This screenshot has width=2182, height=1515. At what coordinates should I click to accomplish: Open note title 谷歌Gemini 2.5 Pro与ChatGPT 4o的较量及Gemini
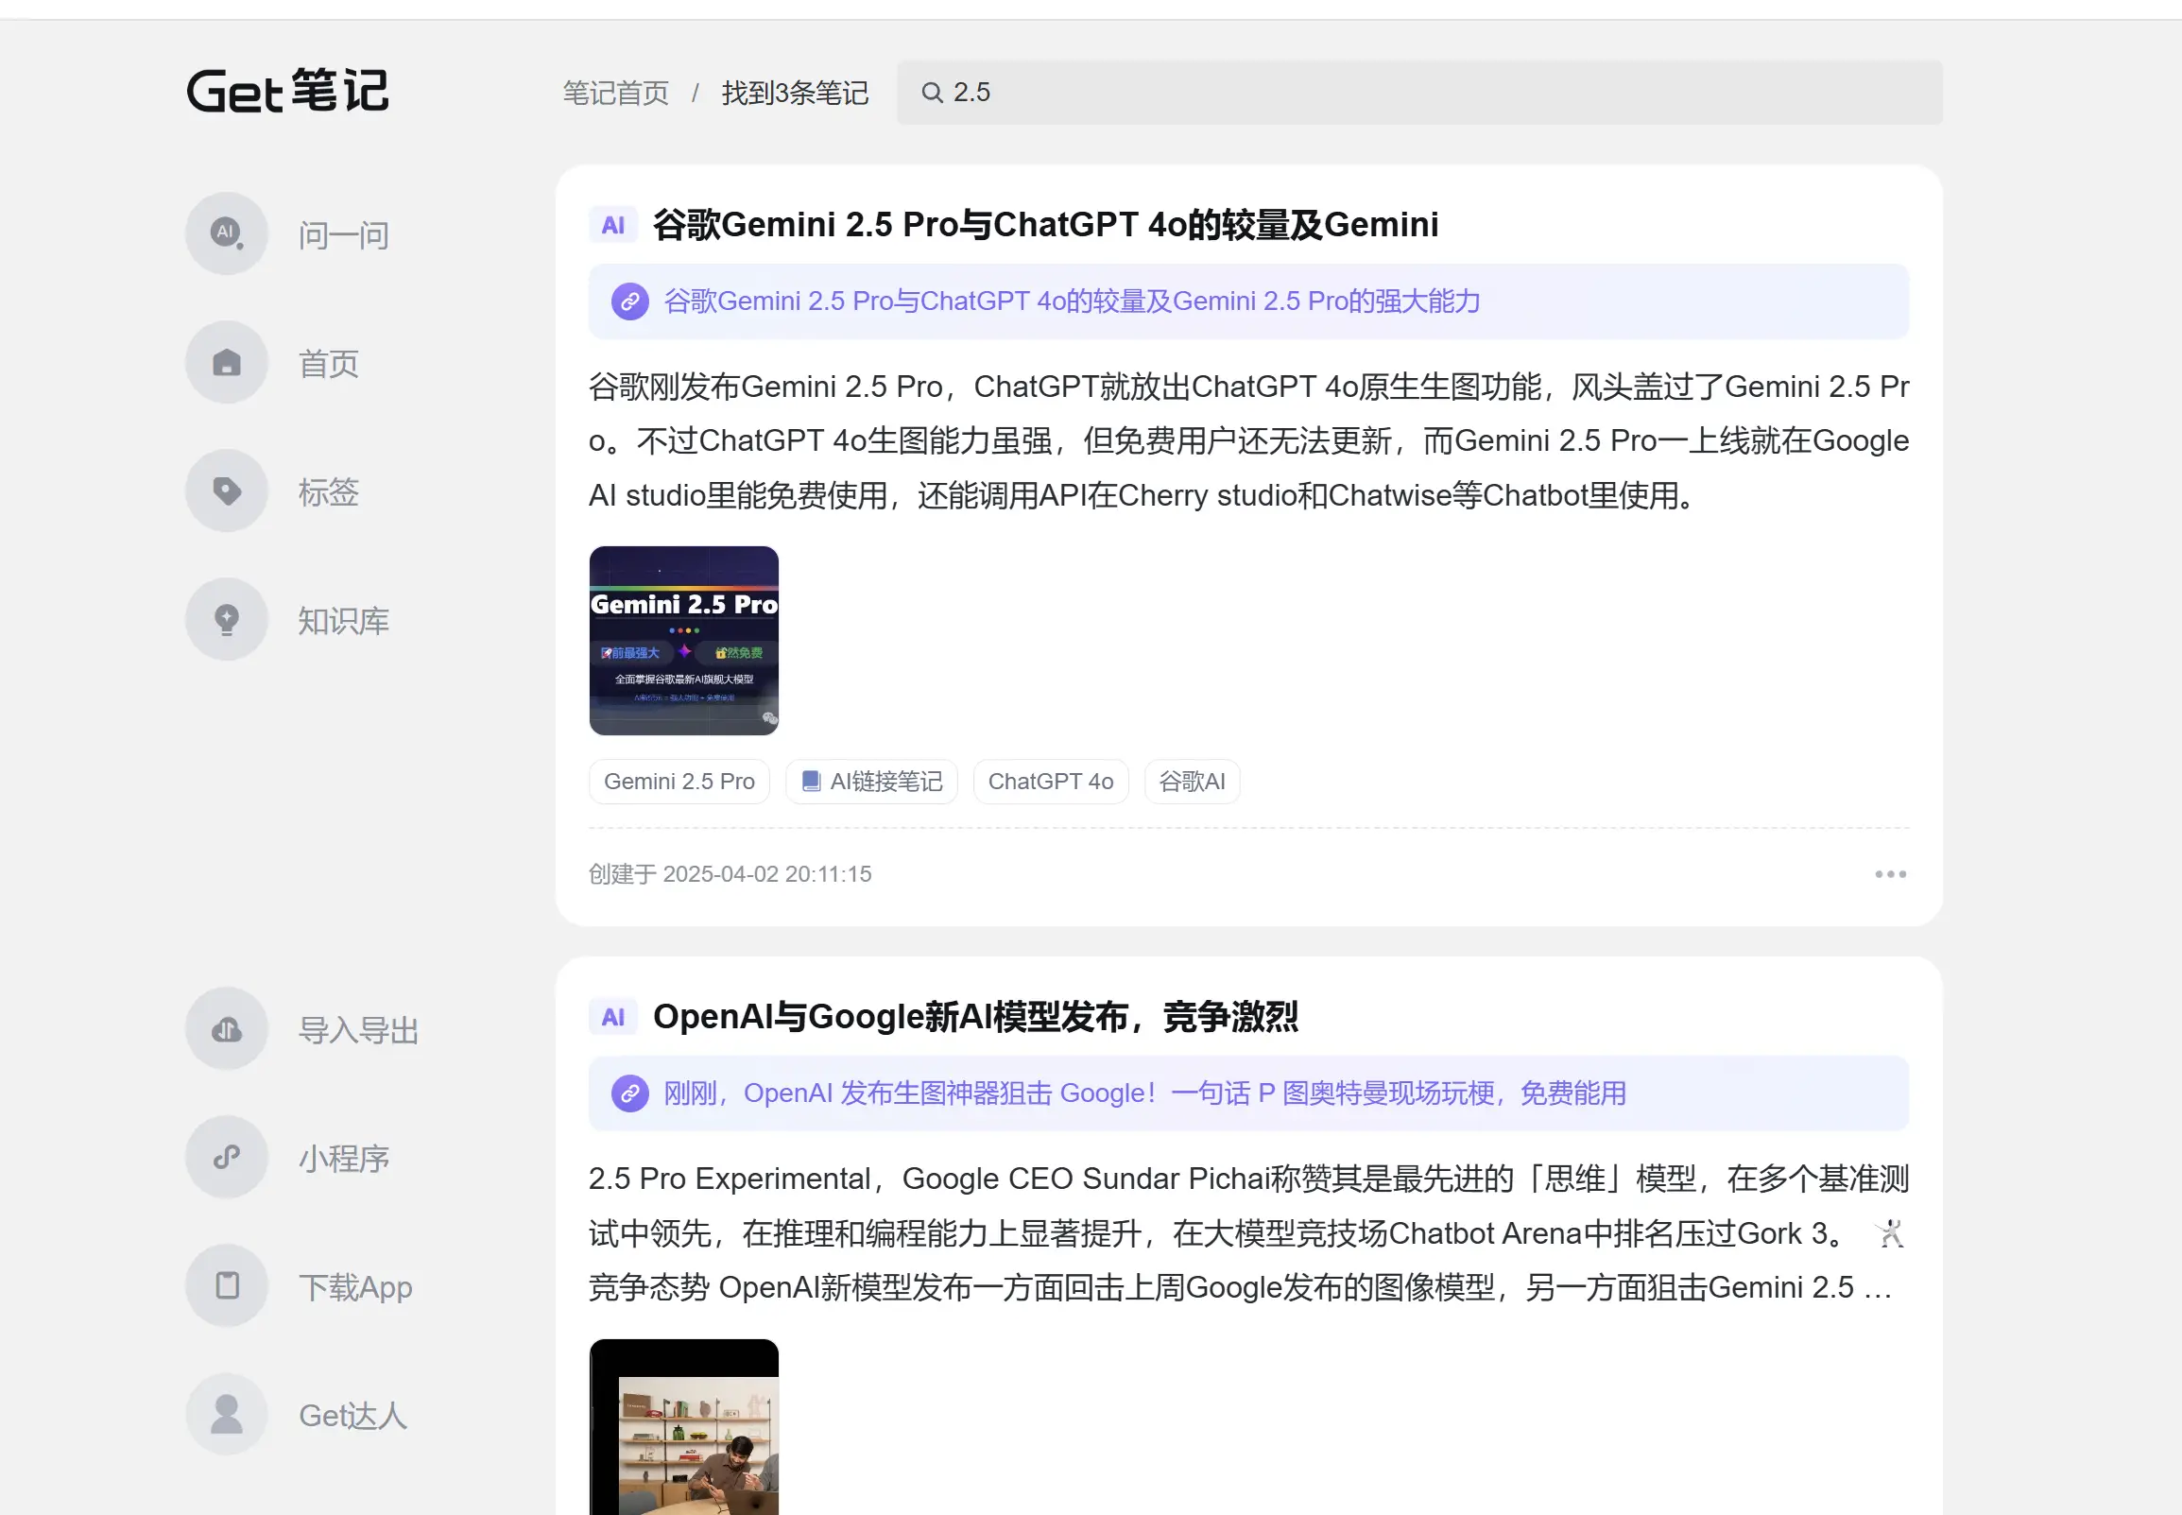[x=1046, y=226]
